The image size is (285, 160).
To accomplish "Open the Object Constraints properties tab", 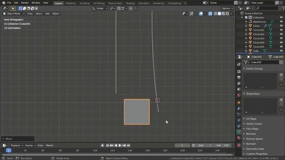I will pos(239,126).
